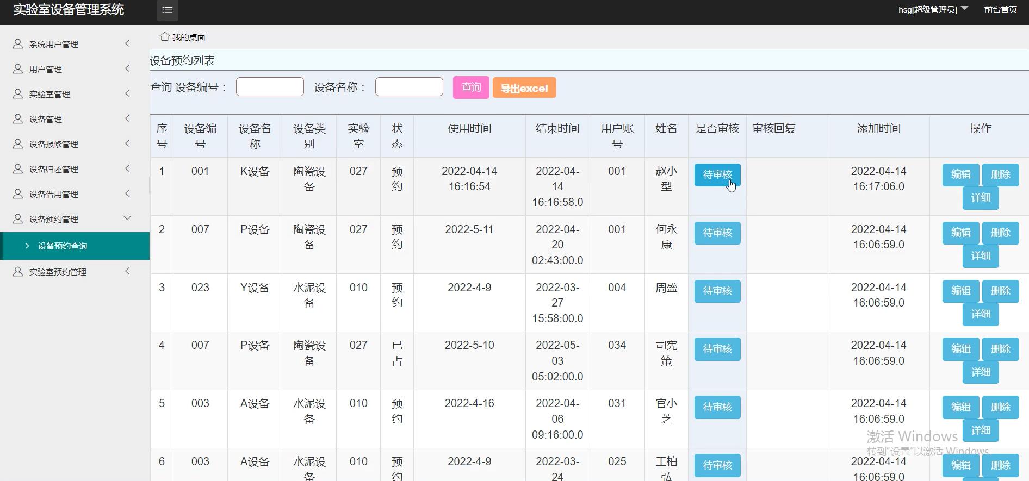The image size is (1029, 481).
Task: Click 编辑 in row 5 (官小芝)
Action: click(x=961, y=407)
